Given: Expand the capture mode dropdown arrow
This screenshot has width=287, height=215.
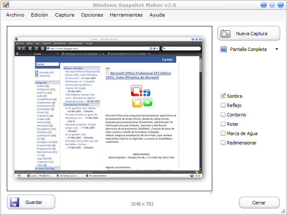Looking at the screenshot, I should [x=277, y=49].
